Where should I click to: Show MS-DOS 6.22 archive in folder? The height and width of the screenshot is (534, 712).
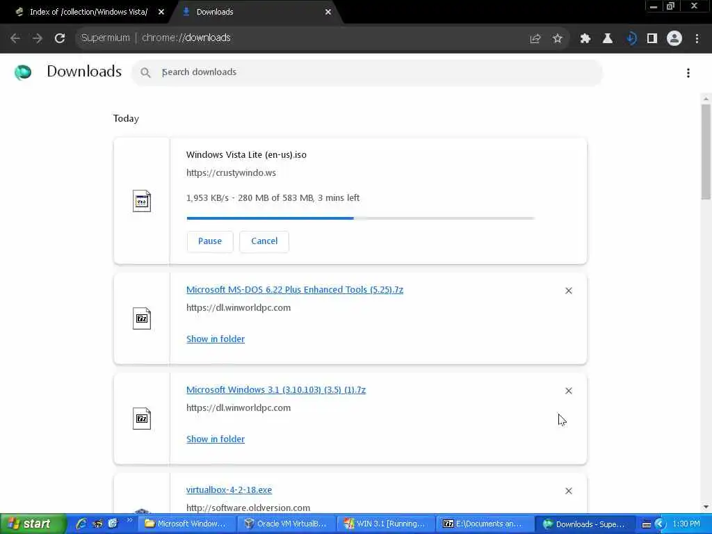tap(216, 339)
